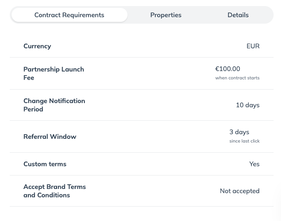The width and height of the screenshot is (281, 221).
Task: Click the Referral Window label
Action: (x=50, y=136)
